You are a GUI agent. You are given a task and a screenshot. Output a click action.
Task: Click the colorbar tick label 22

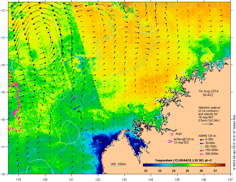pyautogui.click(x=146, y=171)
